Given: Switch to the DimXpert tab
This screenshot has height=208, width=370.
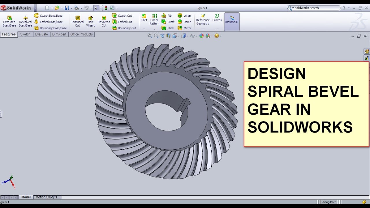Looking at the screenshot, I should click(59, 34).
